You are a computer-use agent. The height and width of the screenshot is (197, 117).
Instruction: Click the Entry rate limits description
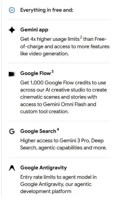click(x=58, y=184)
